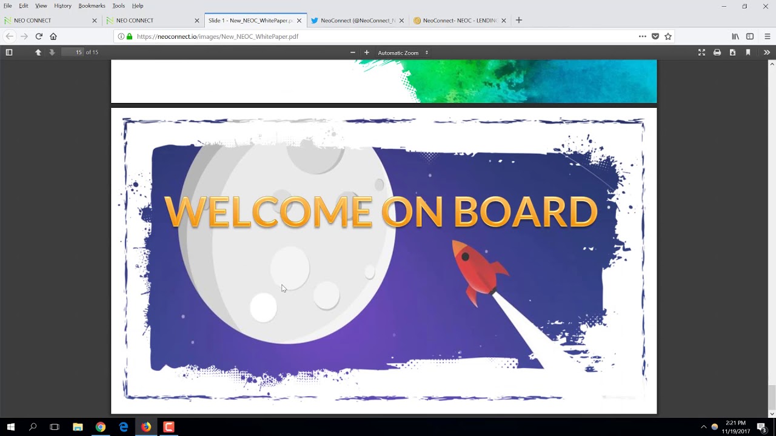Viewport: 776px width, 436px height.
Task: Click scrollbar down arrow
Action: [x=772, y=414]
